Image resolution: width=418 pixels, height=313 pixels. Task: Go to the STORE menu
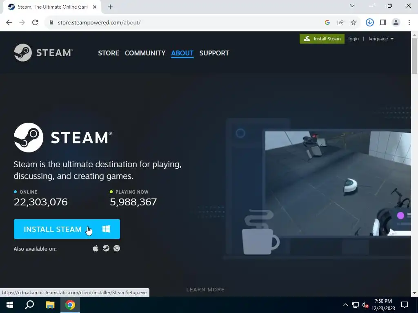(109, 53)
